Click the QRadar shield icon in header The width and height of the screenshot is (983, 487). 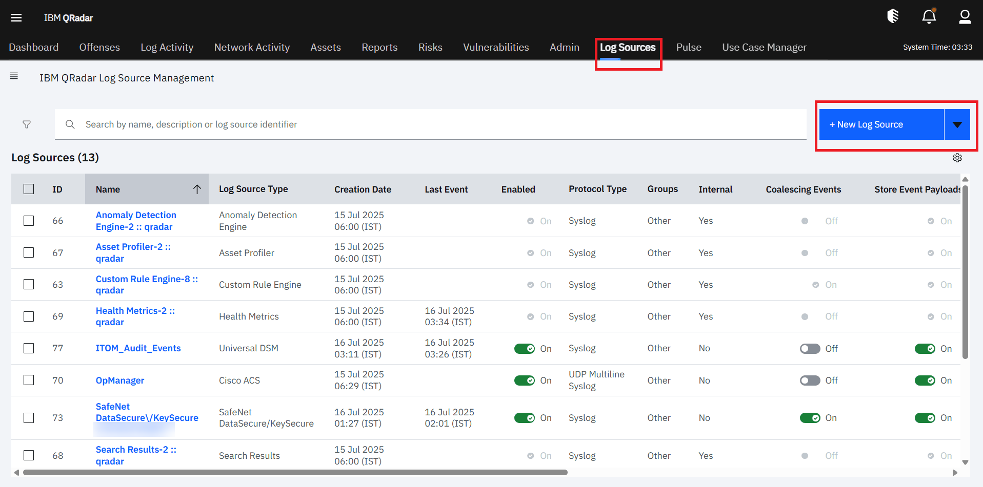pos(893,16)
